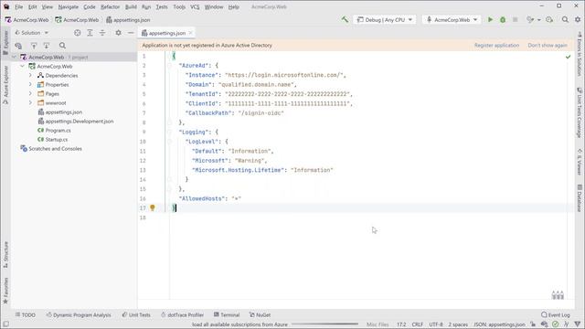This screenshot has width=585, height=329.
Task: Open Solution panel options gear
Action: click(x=118, y=33)
